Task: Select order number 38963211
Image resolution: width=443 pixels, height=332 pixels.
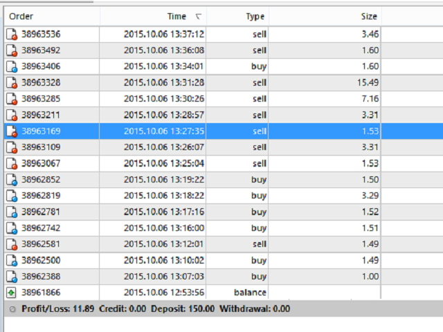Action: tap(41, 115)
